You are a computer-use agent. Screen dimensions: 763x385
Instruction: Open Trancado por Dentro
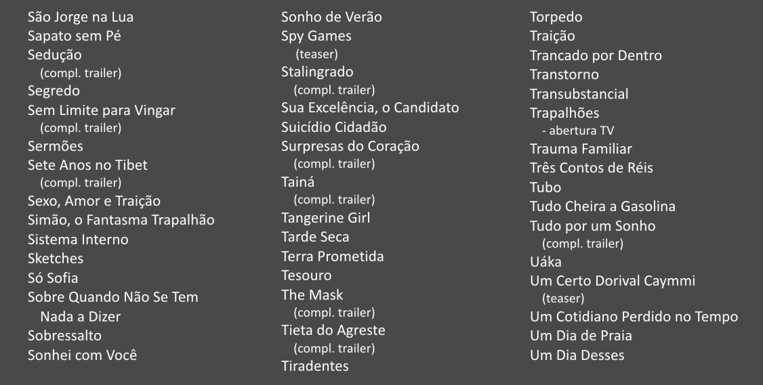[x=596, y=55]
